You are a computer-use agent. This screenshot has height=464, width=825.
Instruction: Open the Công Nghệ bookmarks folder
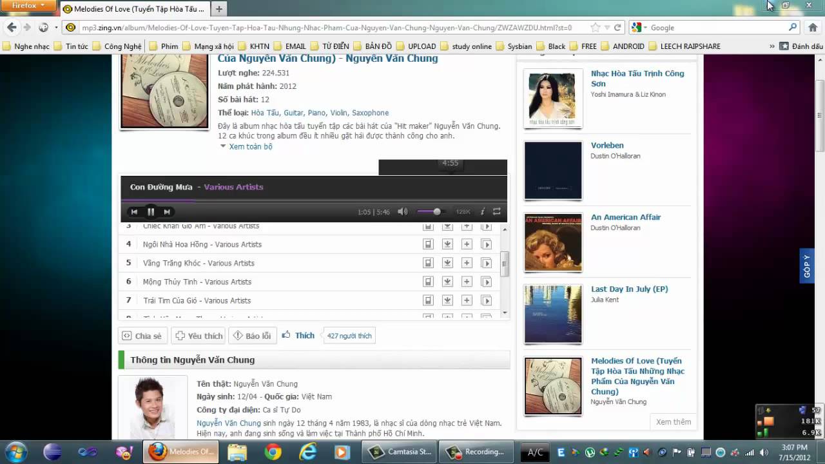(x=117, y=46)
